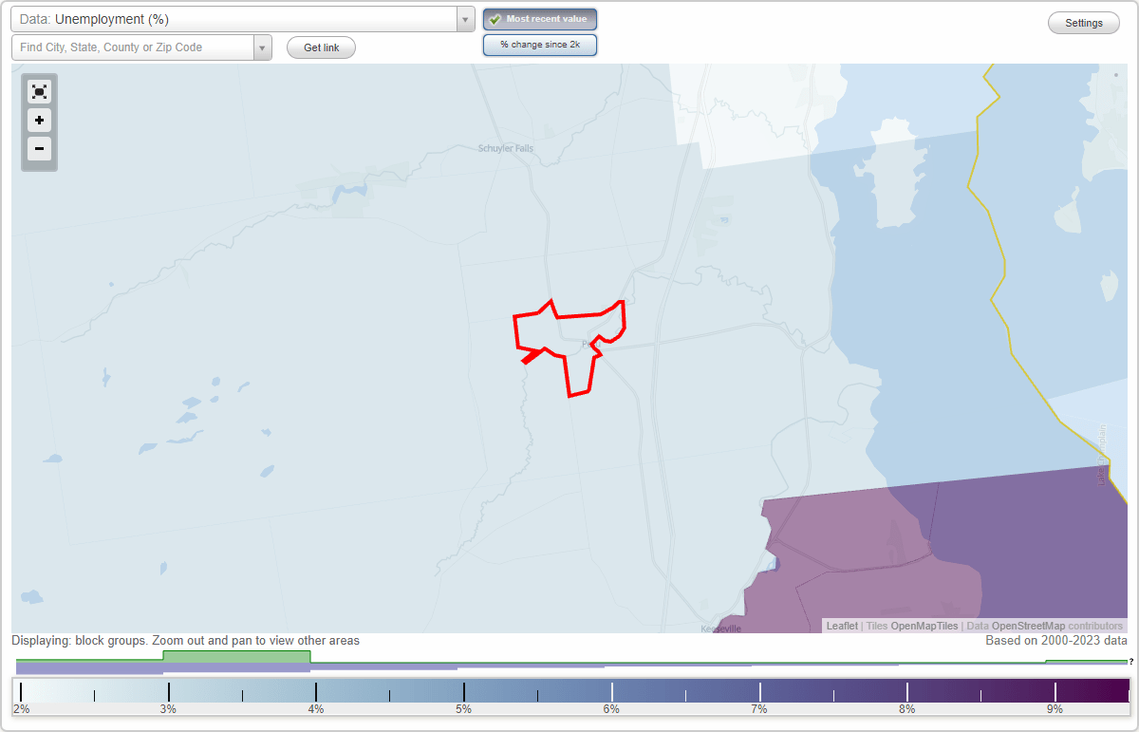Open the Settings button
This screenshot has height=732, width=1139.
pyautogui.click(x=1084, y=23)
